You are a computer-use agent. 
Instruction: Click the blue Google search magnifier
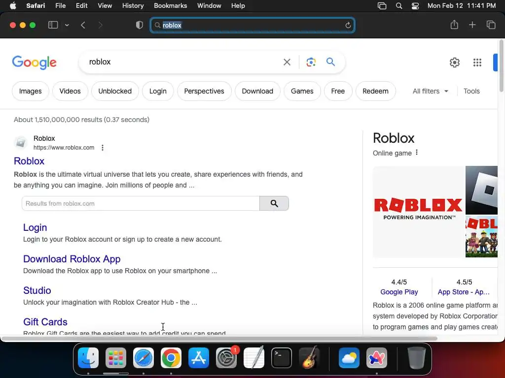point(330,62)
